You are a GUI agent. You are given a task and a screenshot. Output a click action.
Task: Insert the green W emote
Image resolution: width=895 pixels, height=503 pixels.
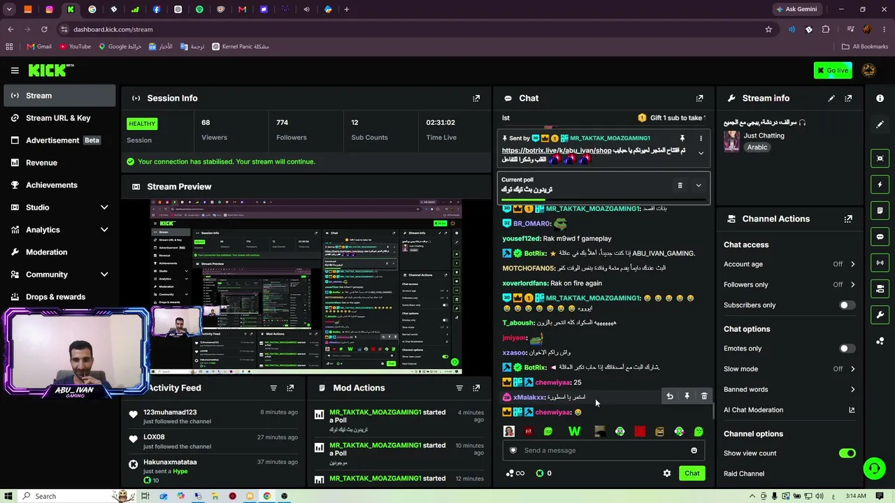click(574, 432)
